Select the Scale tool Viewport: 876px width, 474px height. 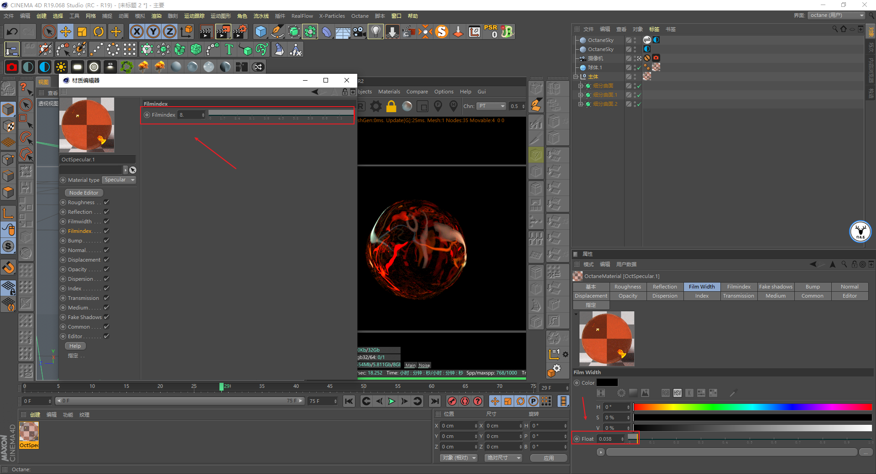pyautogui.click(x=82, y=31)
